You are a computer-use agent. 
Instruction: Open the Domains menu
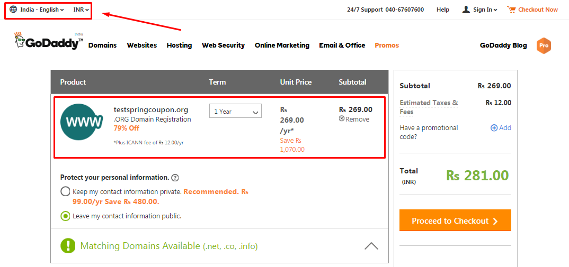[x=103, y=45]
